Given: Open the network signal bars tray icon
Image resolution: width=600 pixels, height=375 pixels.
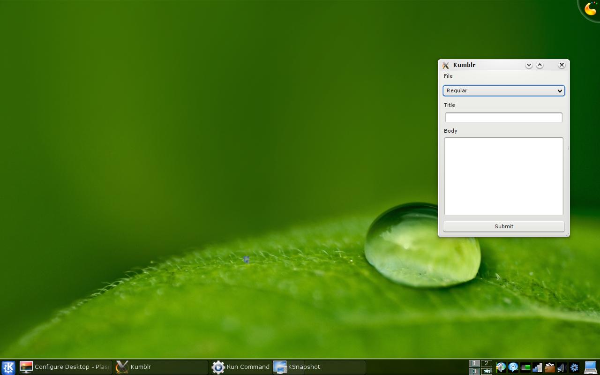Looking at the screenshot, I should tap(538, 367).
